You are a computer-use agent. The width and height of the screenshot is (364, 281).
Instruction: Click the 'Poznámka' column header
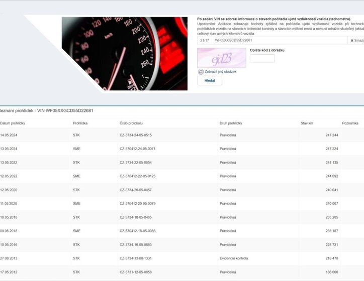(350, 123)
